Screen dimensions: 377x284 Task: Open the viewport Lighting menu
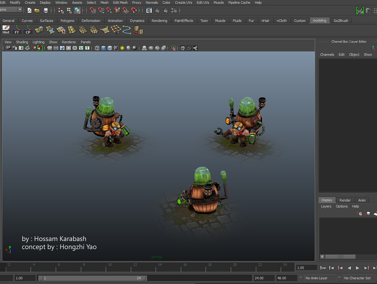click(x=39, y=42)
